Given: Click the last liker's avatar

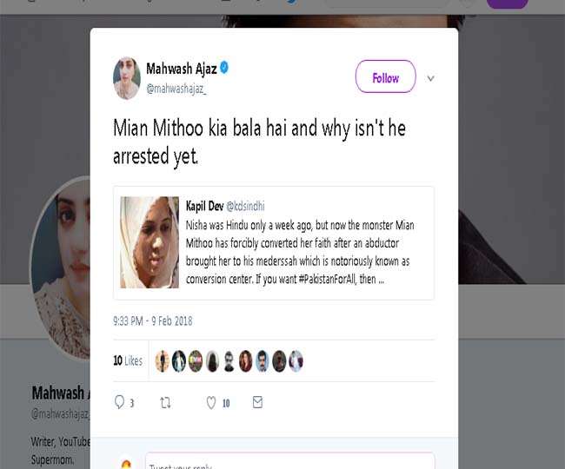Looking at the screenshot, I should 296,361.
